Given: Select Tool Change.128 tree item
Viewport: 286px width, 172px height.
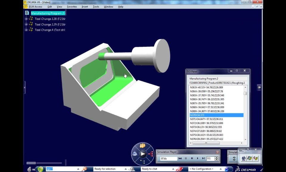Looking at the screenshot, I should (x=50, y=19).
